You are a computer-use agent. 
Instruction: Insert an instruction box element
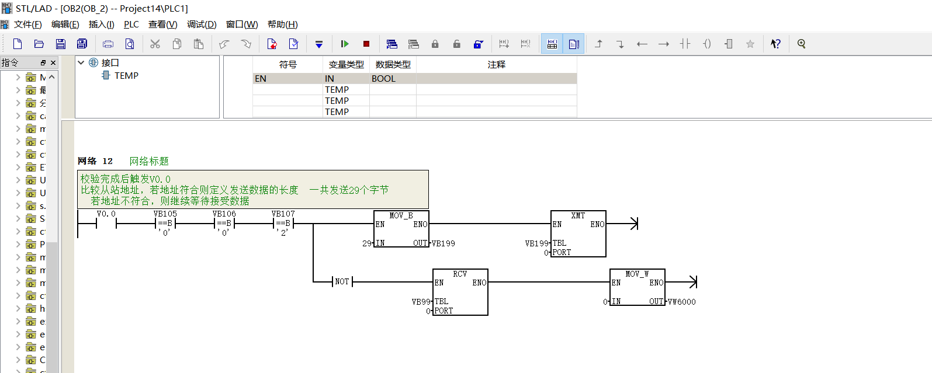coord(729,44)
